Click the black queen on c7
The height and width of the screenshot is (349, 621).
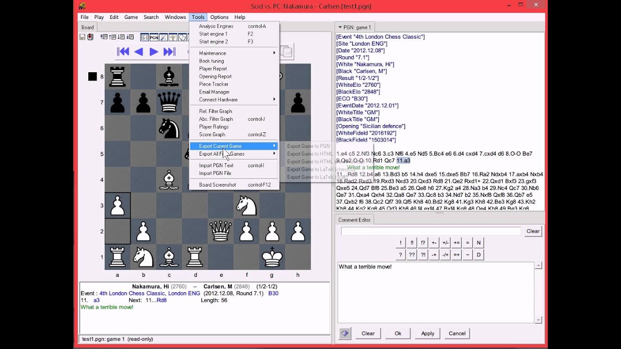169,102
